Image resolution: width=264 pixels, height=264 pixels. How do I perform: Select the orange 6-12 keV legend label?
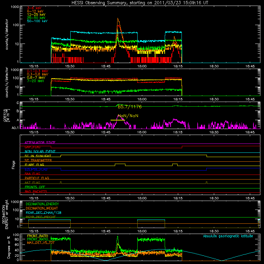pos(35,11)
